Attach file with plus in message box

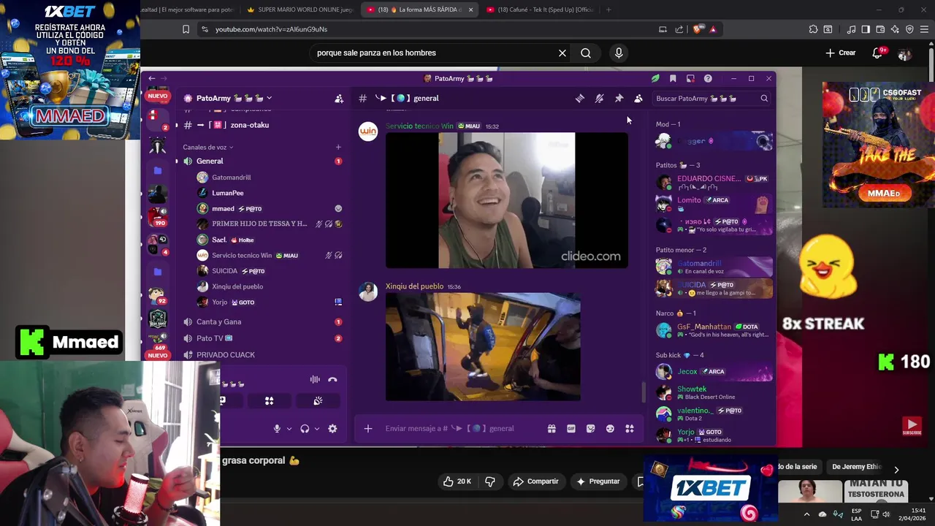pos(368,429)
